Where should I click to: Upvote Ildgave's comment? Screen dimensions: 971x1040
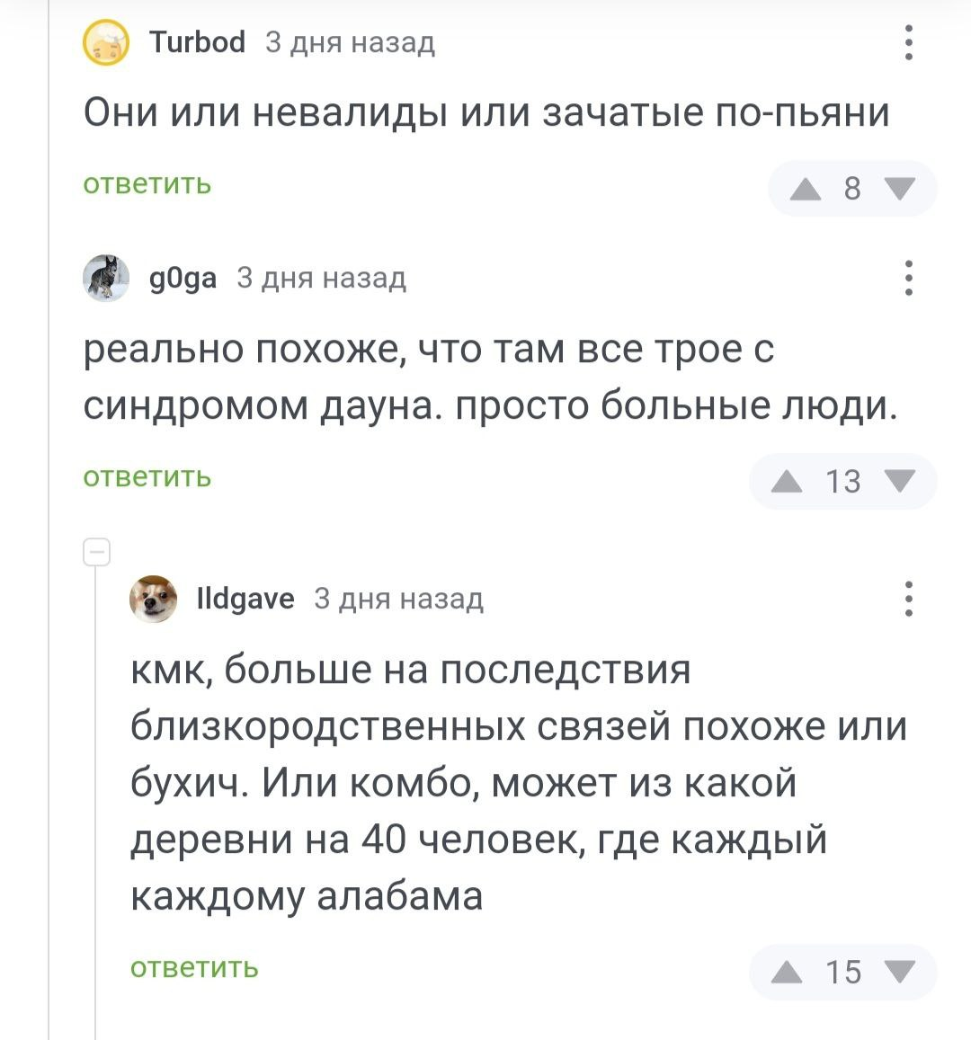point(787,972)
